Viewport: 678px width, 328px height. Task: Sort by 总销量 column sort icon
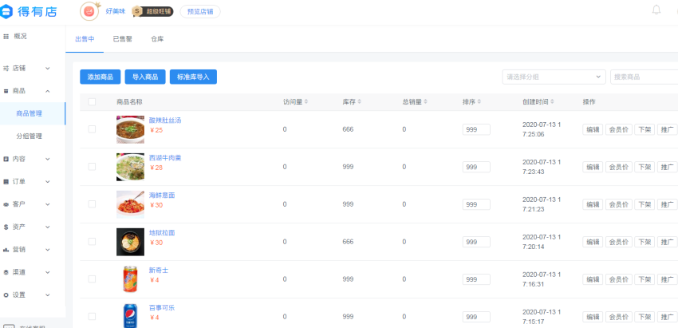pos(427,102)
